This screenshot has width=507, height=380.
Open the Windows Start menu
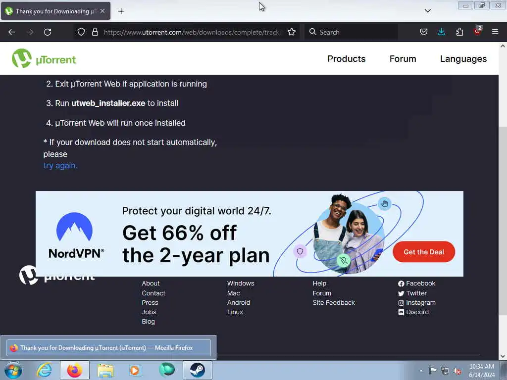(13, 370)
